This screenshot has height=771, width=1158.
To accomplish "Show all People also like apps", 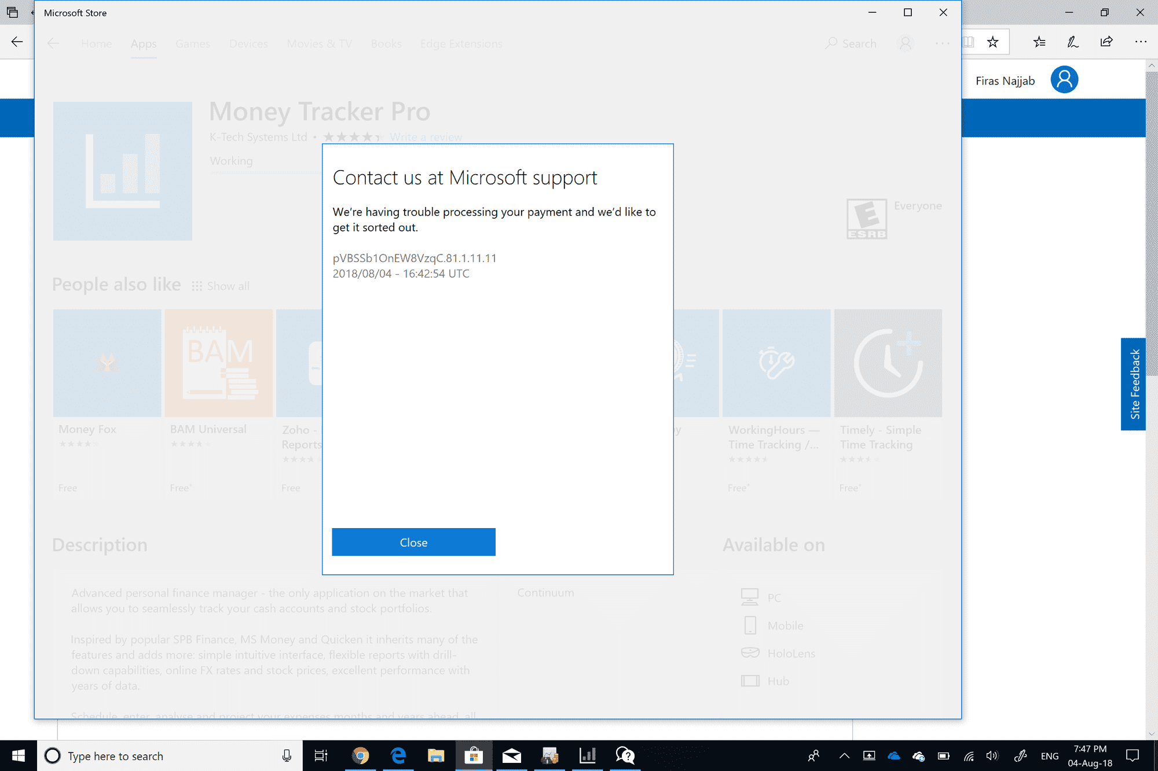I will pos(221,286).
